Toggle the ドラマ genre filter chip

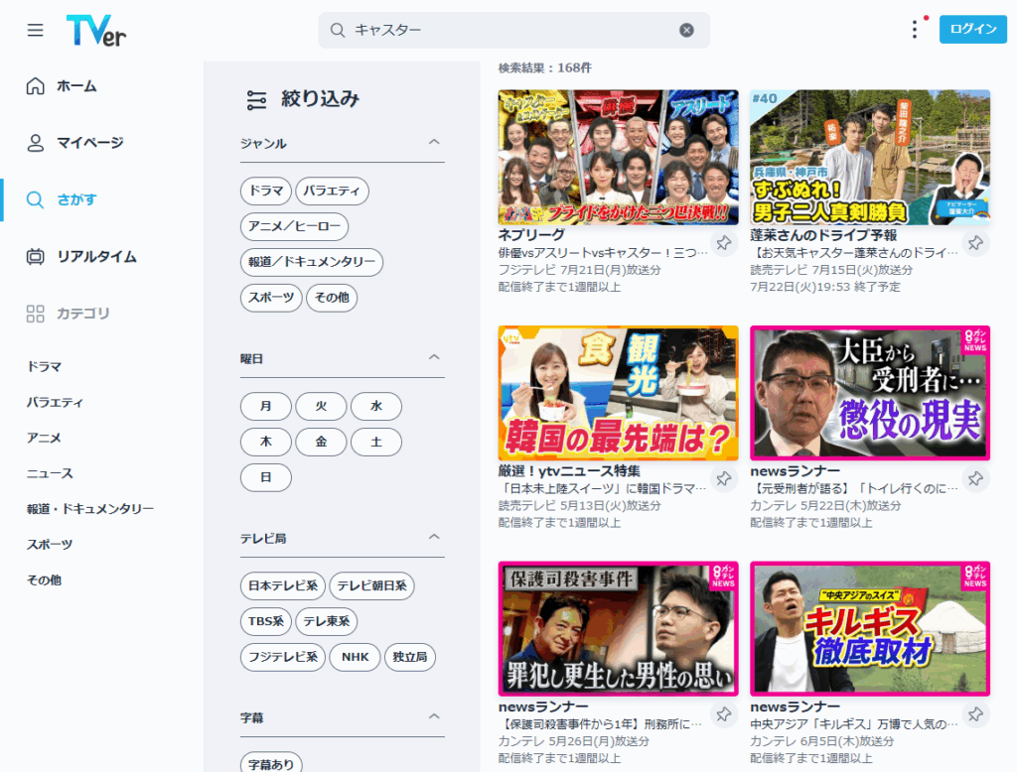pos(266,191)
